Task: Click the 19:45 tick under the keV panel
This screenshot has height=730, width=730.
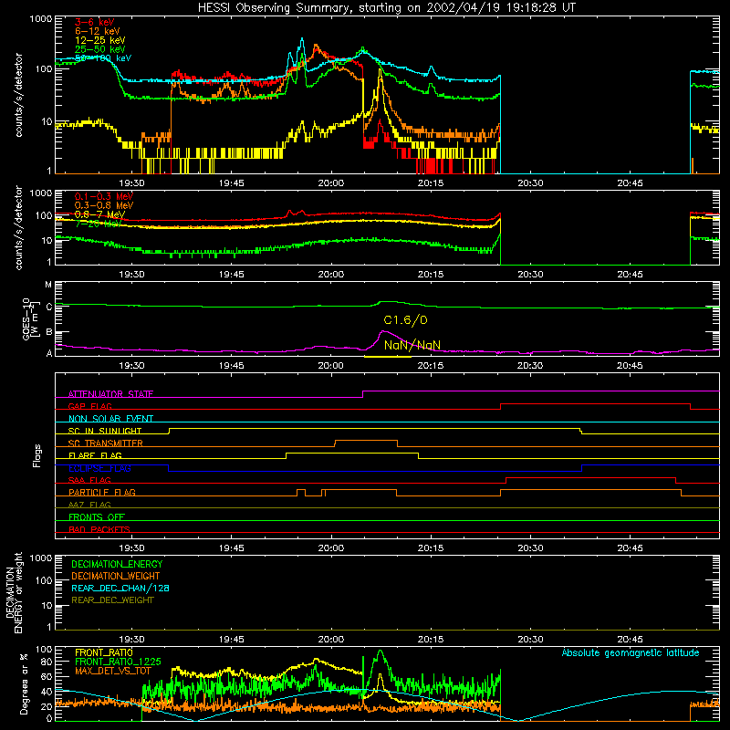Action: tap(232, 183)
